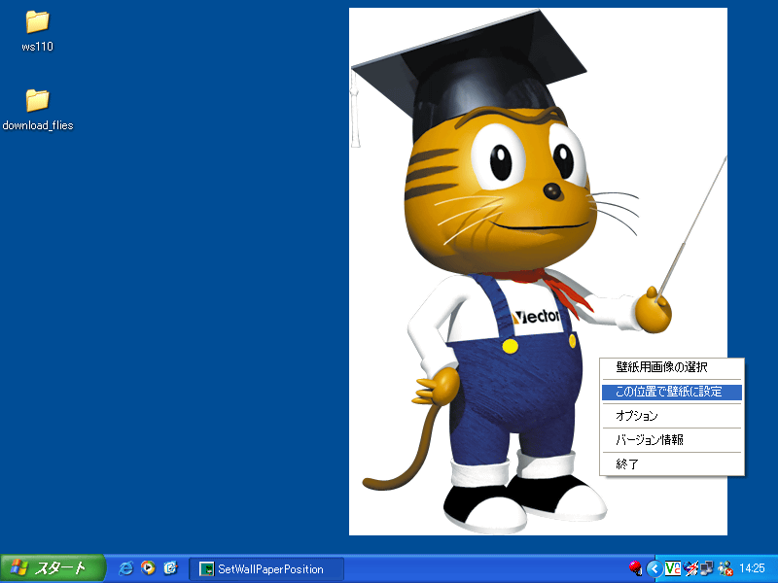Launch Windows Media Player quick launch icon
778x583 pixels.
click(x=148, y=568)
